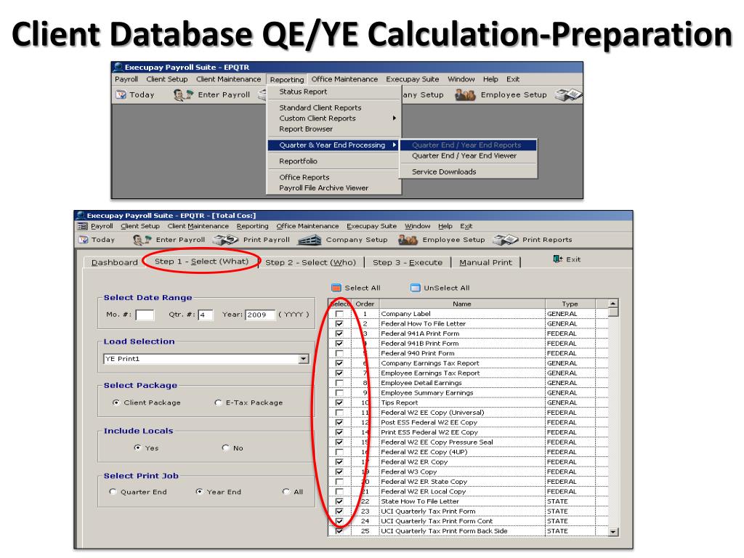Click the Exit door icon

(558, 259)
